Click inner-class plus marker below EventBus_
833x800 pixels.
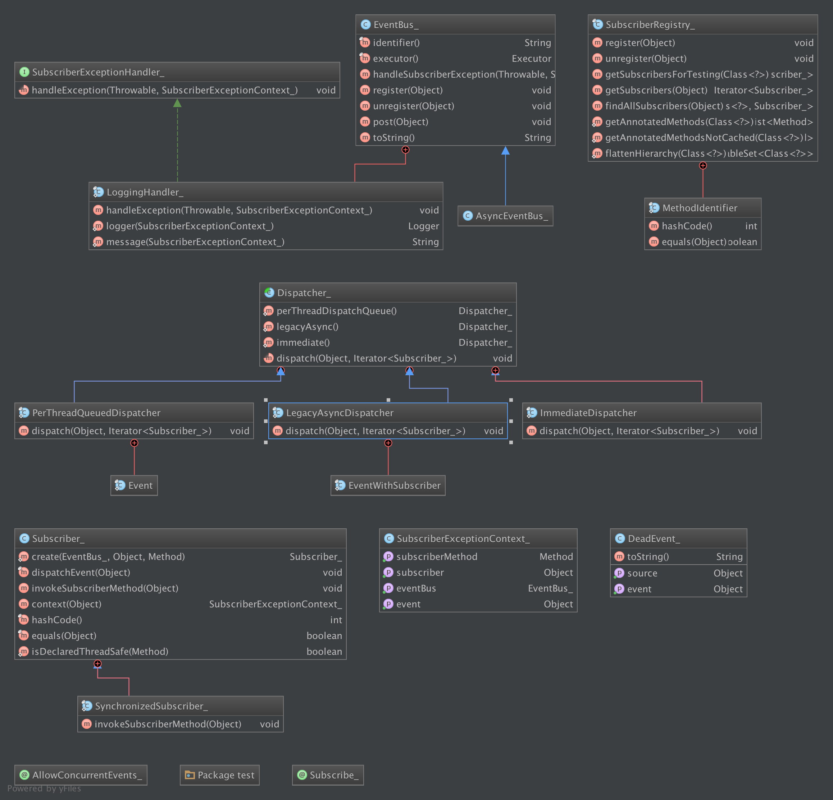point(405,150)
